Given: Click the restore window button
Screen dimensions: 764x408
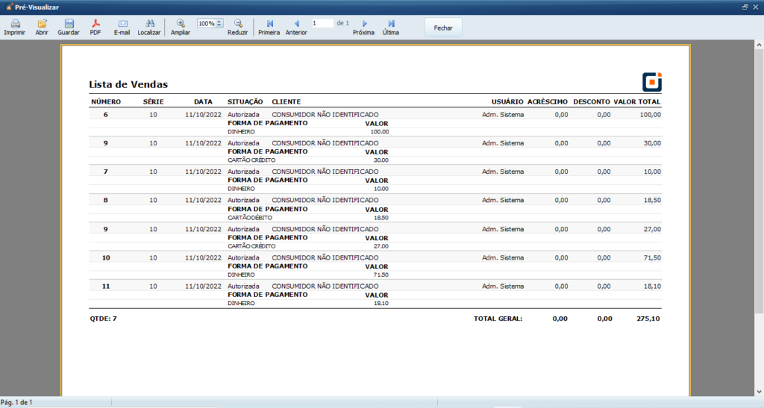Looking at the screenshot, I should coord(745,7).
